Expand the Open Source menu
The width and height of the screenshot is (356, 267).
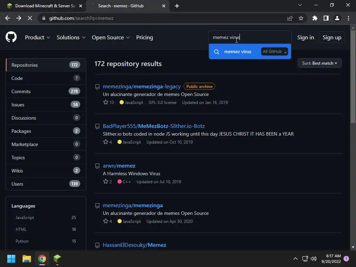pyautogui.click(x=111, y=38)
